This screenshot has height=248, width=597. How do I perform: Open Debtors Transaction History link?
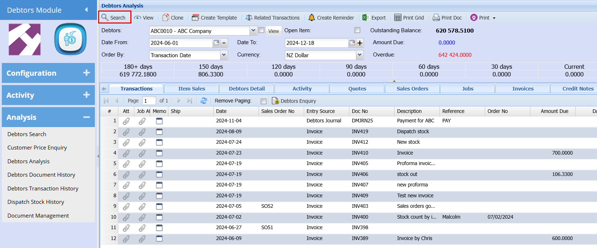(43, 188)
